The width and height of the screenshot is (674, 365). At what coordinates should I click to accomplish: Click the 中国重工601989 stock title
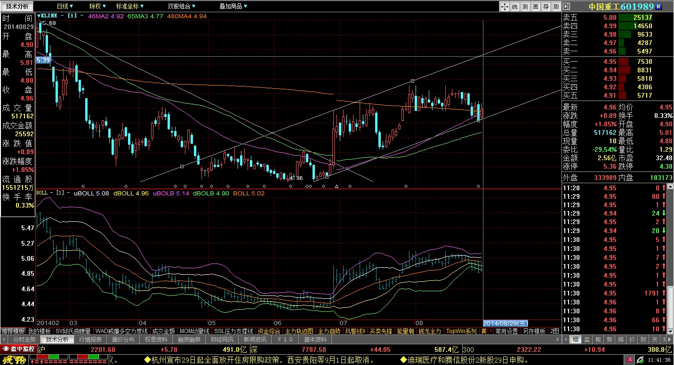(621, 7)
